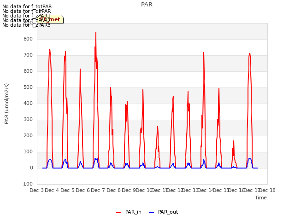Click the 'No data for f_difPAR' message
This screenshot has height=221, width=295.
pos(27,11)
